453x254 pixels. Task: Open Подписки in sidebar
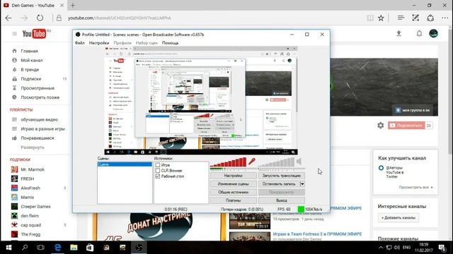[x=30, y=78]
